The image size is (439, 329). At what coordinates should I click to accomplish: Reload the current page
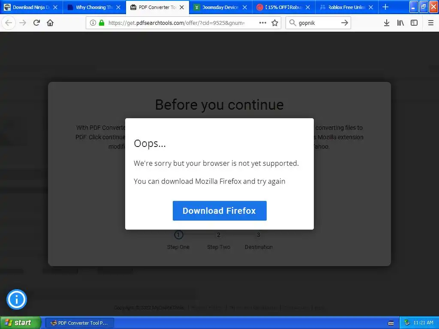coord(36,23)
